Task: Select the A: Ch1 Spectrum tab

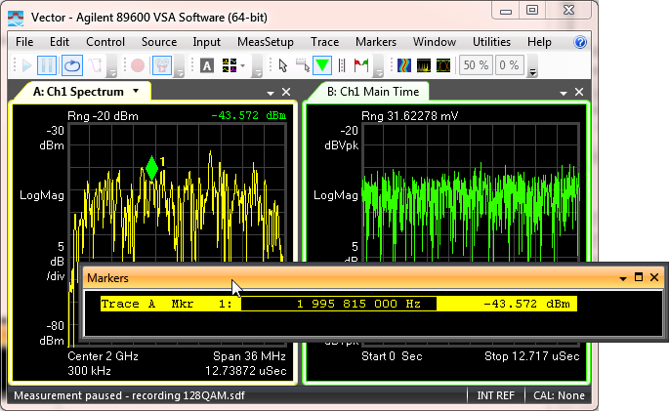Action: (x=78, y=92)
